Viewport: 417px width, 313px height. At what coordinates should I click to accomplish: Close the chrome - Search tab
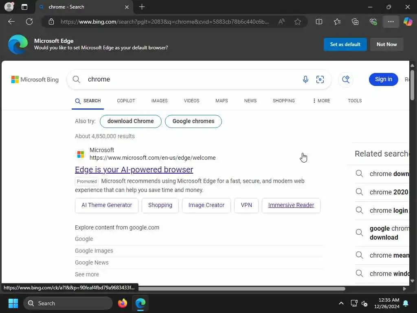point(127,7)
